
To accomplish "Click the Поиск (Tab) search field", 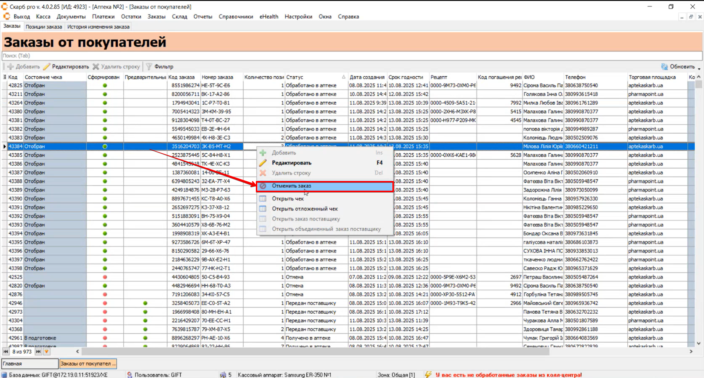I will click(352, 56).
